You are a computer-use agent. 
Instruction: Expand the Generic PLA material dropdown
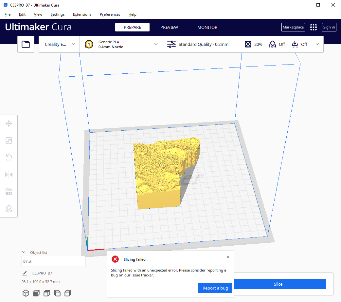click(x=156, y=44)
